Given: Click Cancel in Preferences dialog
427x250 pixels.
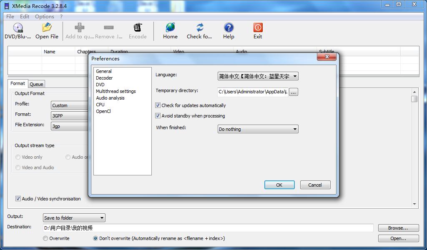Looking at the screenshot, I should pyautogui.click(x=315, y=185).
